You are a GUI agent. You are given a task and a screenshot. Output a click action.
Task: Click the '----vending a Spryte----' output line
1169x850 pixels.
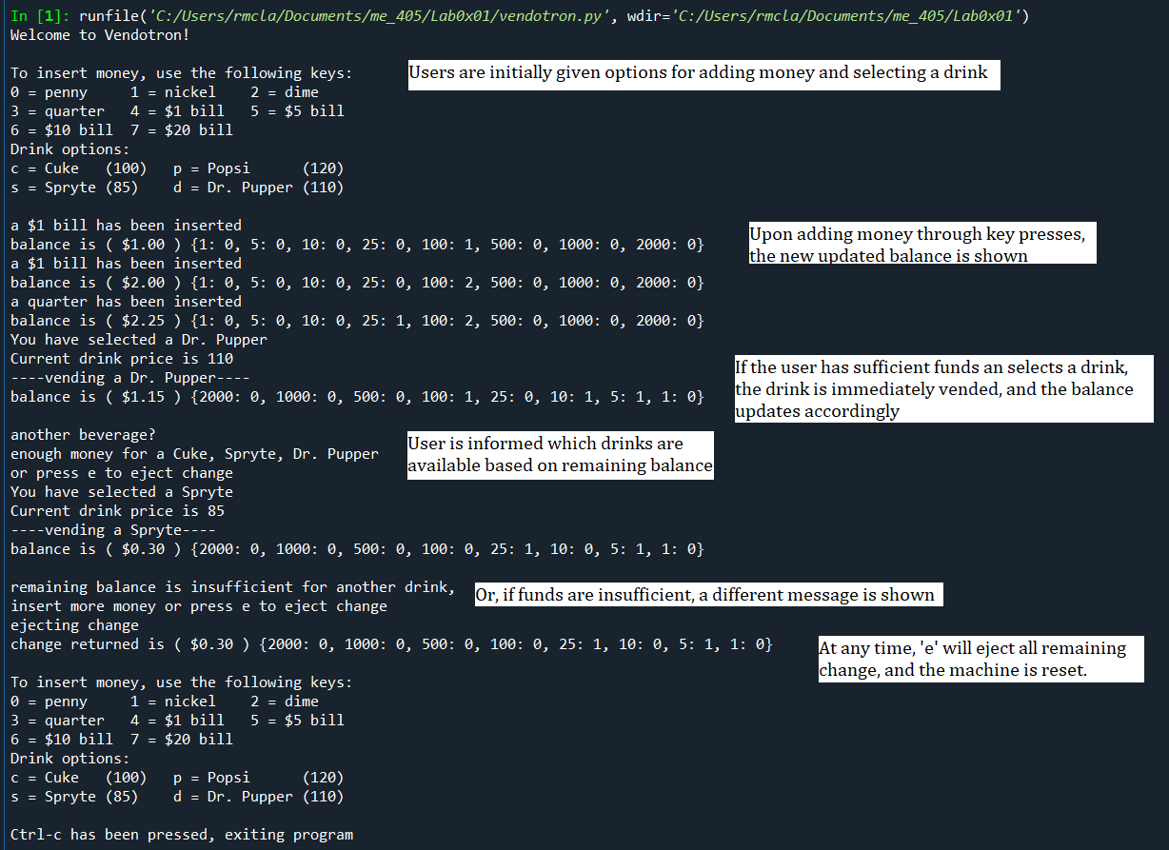point(113,530)
